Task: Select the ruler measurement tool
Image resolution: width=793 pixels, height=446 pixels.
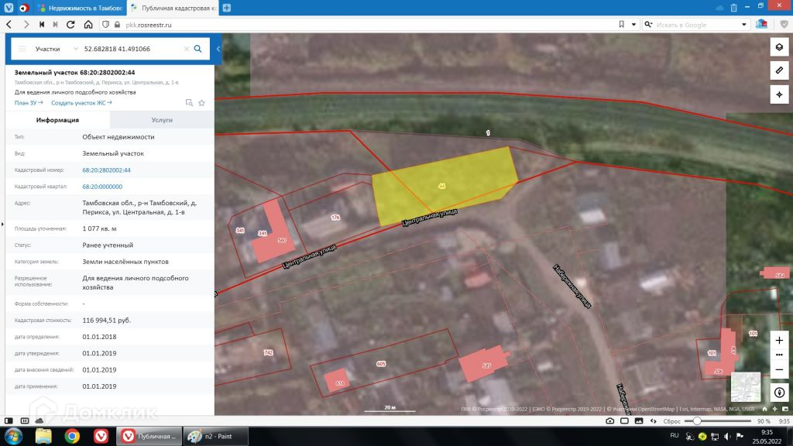Action: coord(779,70)
